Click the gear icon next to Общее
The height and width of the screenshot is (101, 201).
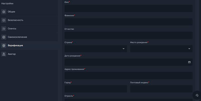click(4, 12)
